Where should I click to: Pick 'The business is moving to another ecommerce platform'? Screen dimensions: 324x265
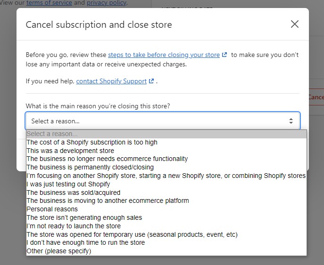pyautogui.click(x=166, y=201)
